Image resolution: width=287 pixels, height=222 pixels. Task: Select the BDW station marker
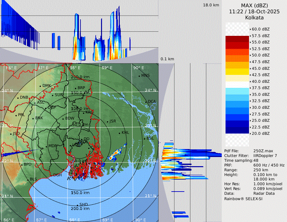(x=63, y=119)
